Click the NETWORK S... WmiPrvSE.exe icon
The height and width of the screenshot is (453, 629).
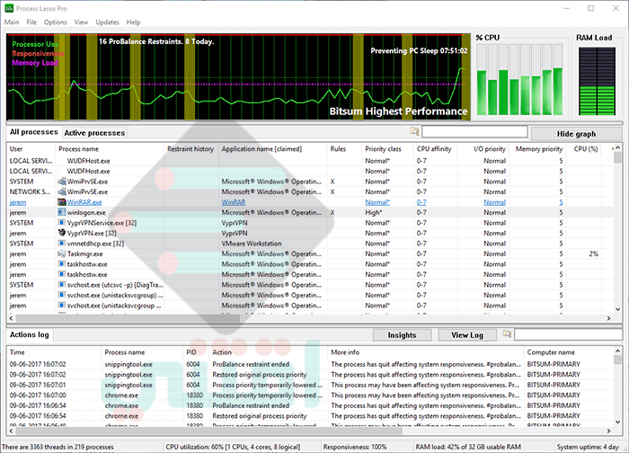[x=62, y=191]
